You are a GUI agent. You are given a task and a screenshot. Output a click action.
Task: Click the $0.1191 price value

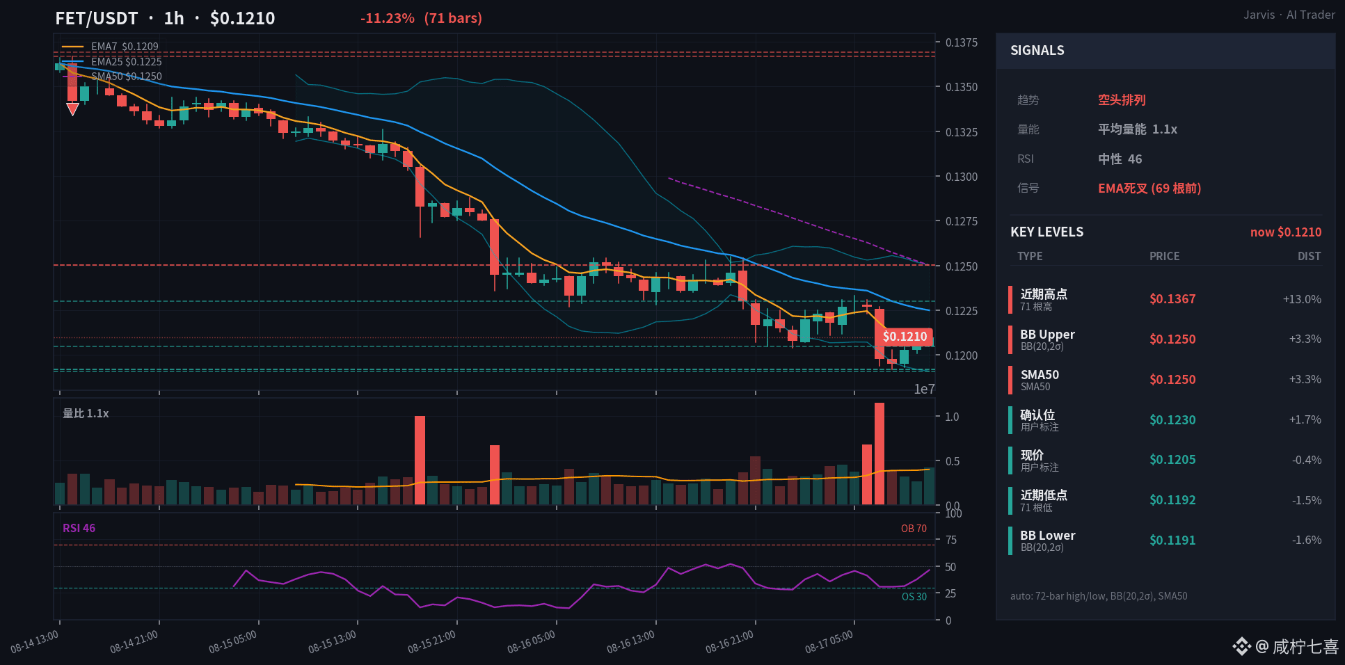click(1172, 540)
